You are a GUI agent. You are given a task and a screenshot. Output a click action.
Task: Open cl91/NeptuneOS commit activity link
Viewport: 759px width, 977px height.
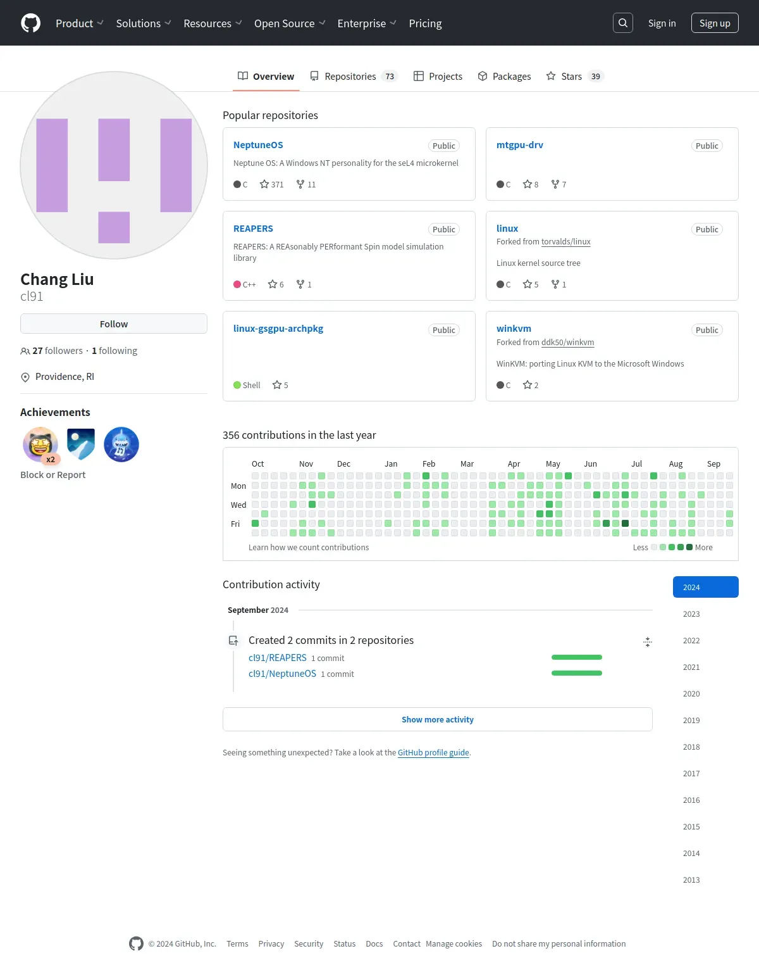(x=282, y=674)
